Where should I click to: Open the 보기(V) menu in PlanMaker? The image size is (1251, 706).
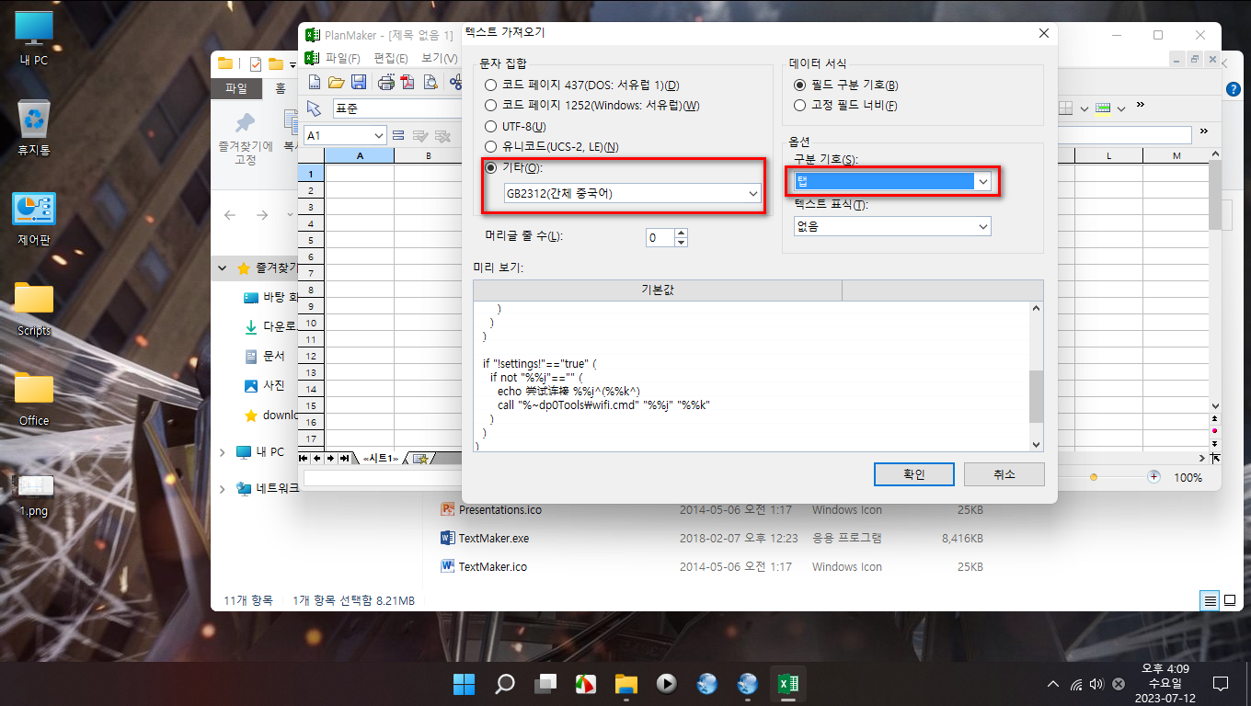[440, 58]
